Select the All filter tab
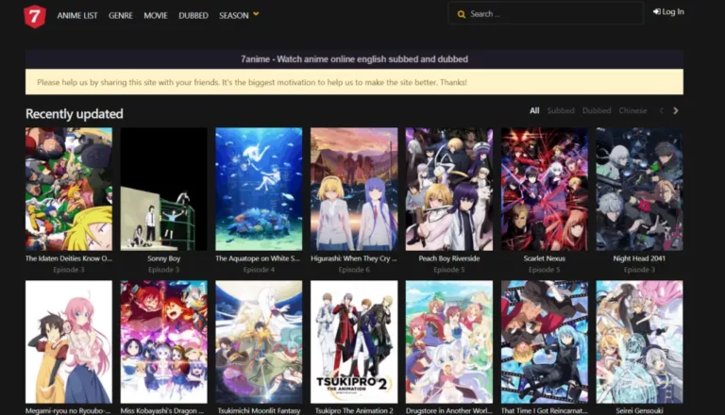 534,111
